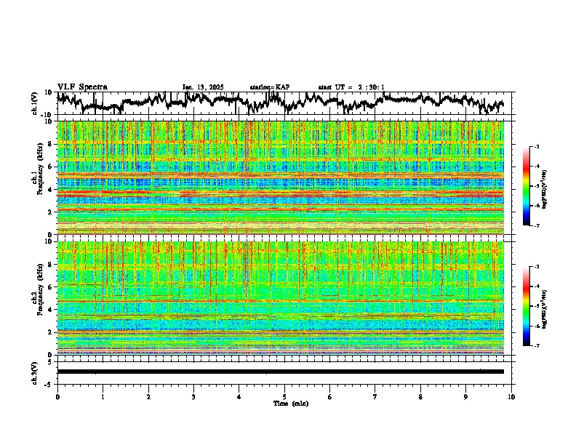This screenshot has width=576, height=445.
Task: Click time axis tick label "1"
Action: click(103, 397)
